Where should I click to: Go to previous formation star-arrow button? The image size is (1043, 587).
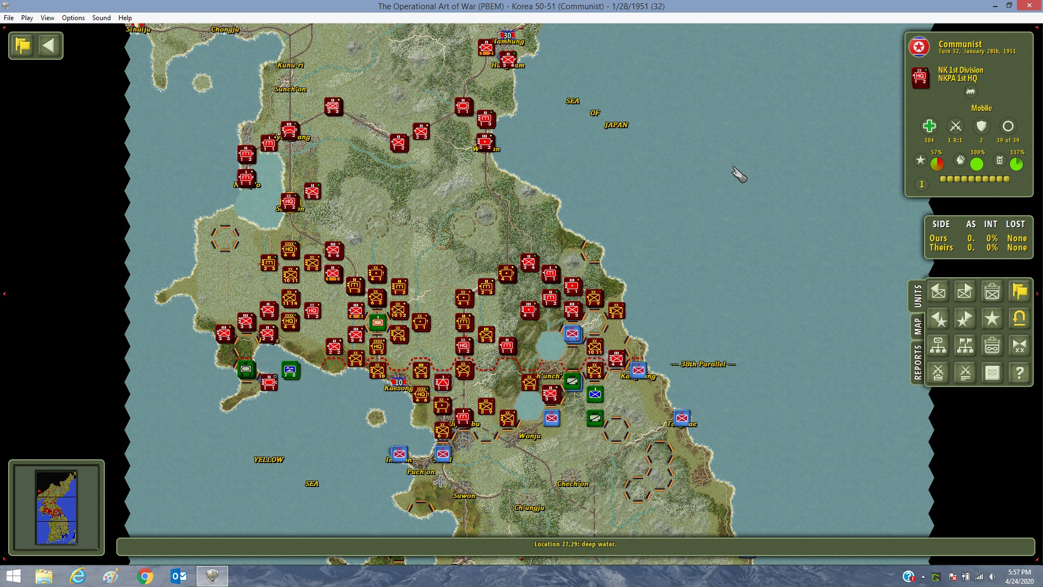938,319
